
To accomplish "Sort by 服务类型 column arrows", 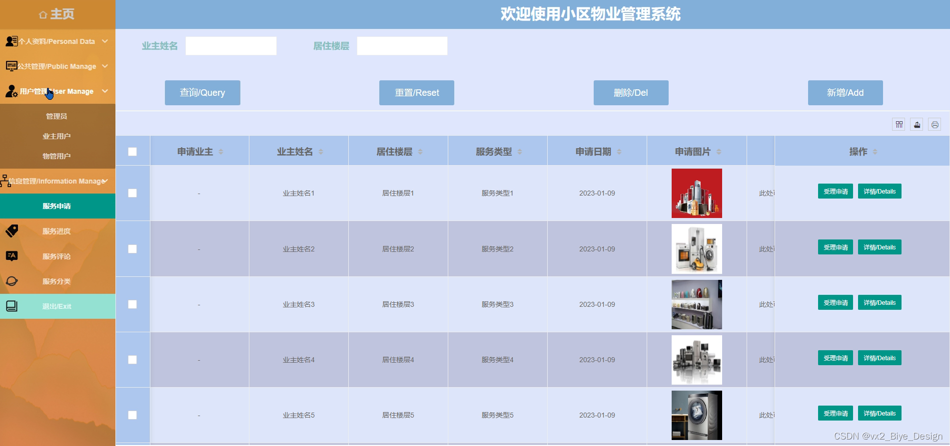I will tap(520, 152).
